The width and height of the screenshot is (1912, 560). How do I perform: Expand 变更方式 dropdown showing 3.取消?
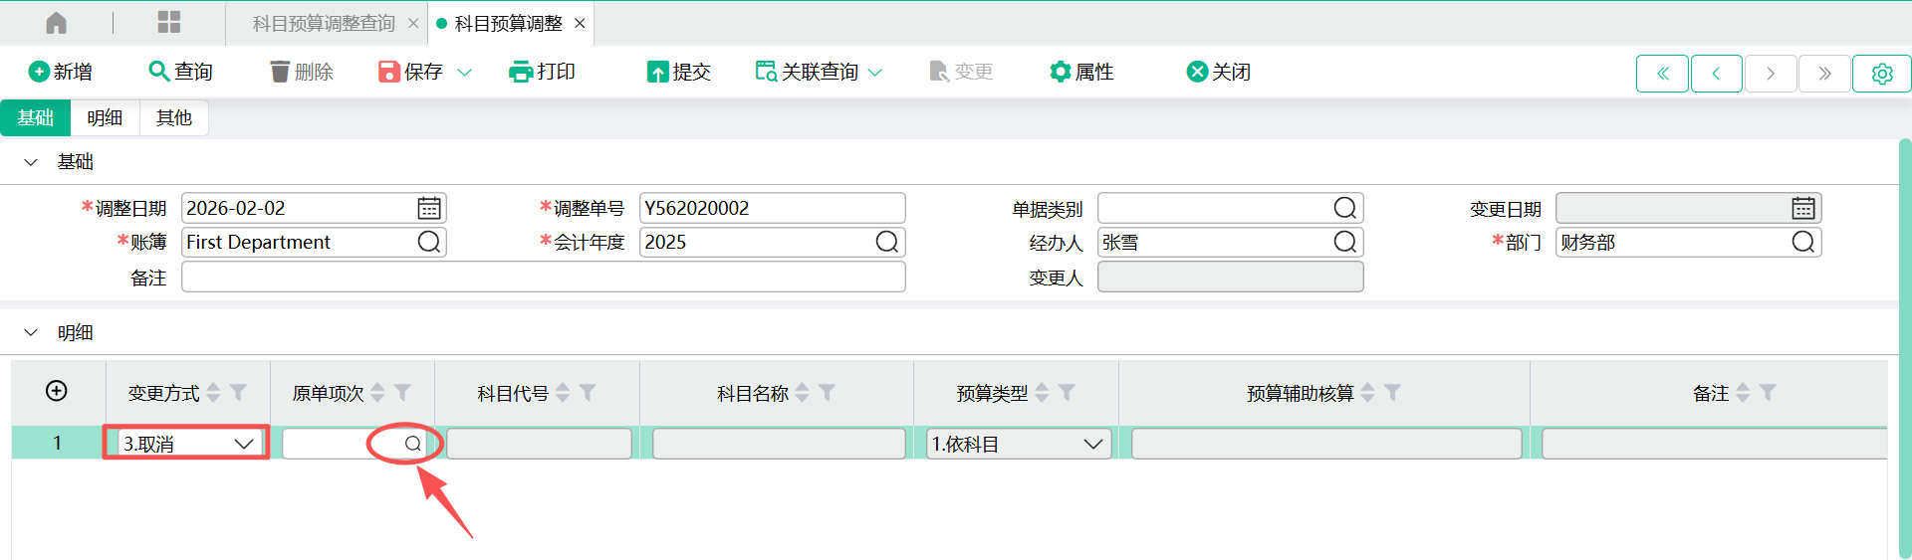coord(244,444)
